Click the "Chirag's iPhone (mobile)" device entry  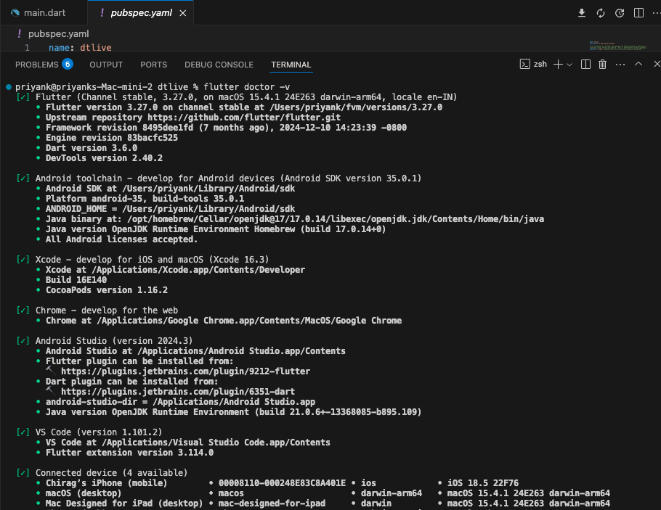click(106, 483)
